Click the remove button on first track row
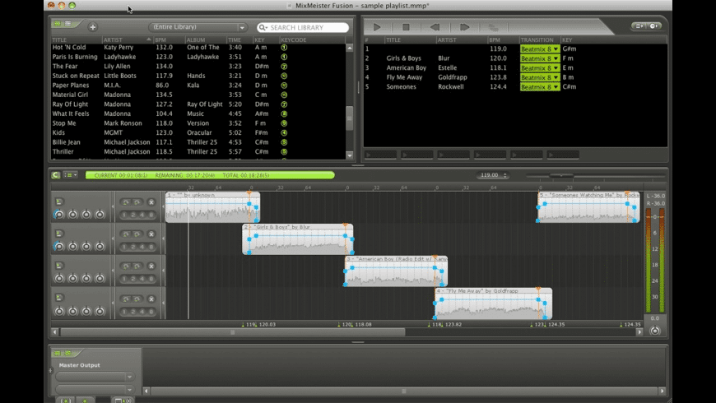Screen dimensions: 716x403 (x=151, y=202)
